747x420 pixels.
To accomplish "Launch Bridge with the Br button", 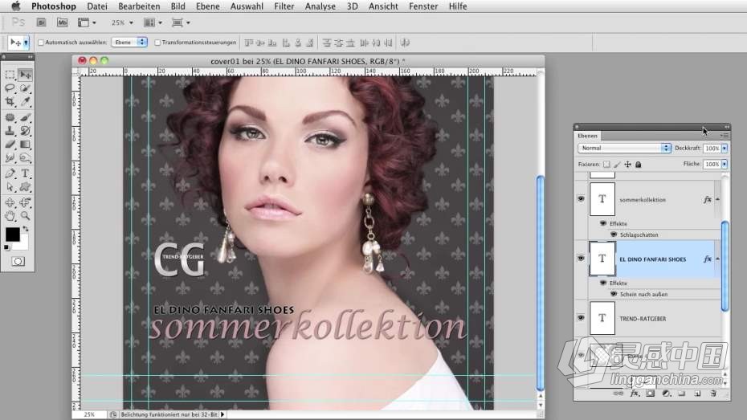I will coord(42,22).
